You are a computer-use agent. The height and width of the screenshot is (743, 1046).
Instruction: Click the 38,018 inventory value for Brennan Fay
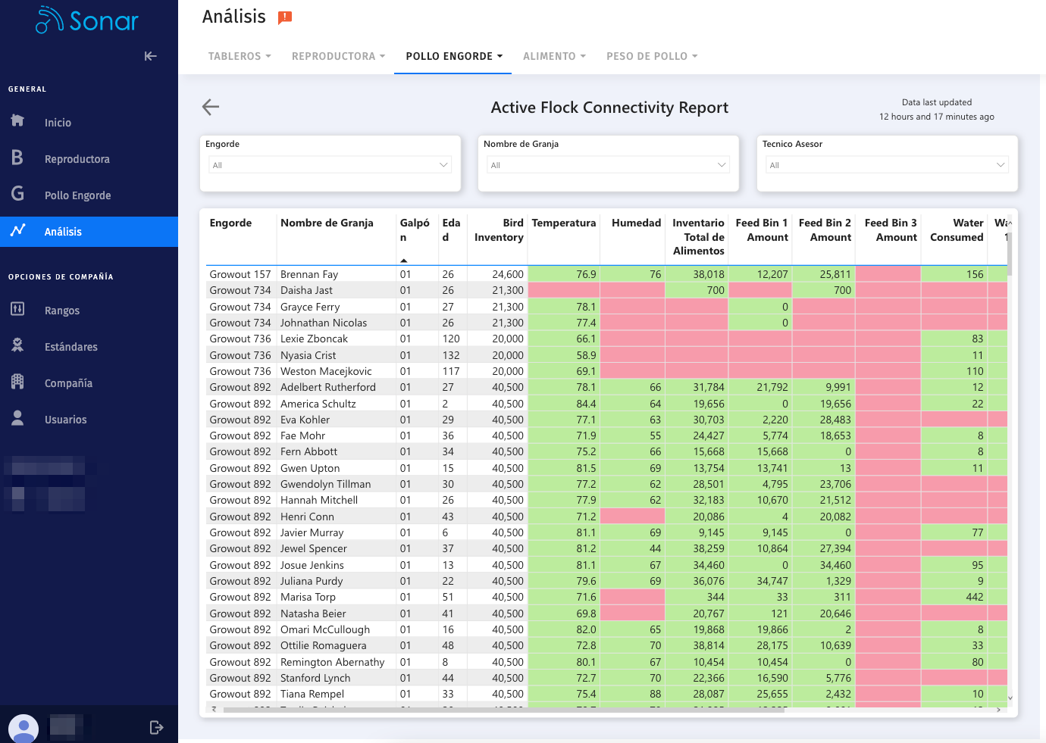[708, 274]
